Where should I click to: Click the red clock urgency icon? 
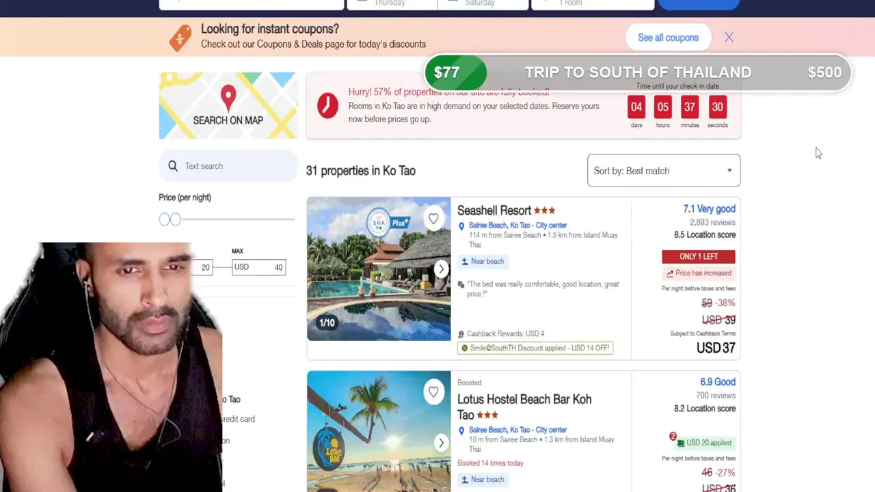327,106
